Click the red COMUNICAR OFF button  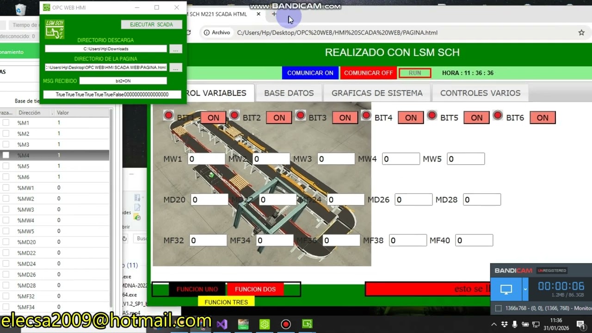coord(368,73)
